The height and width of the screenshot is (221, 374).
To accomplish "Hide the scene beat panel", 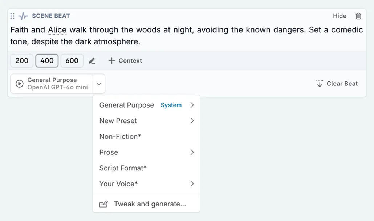I will tap(340, 16).
